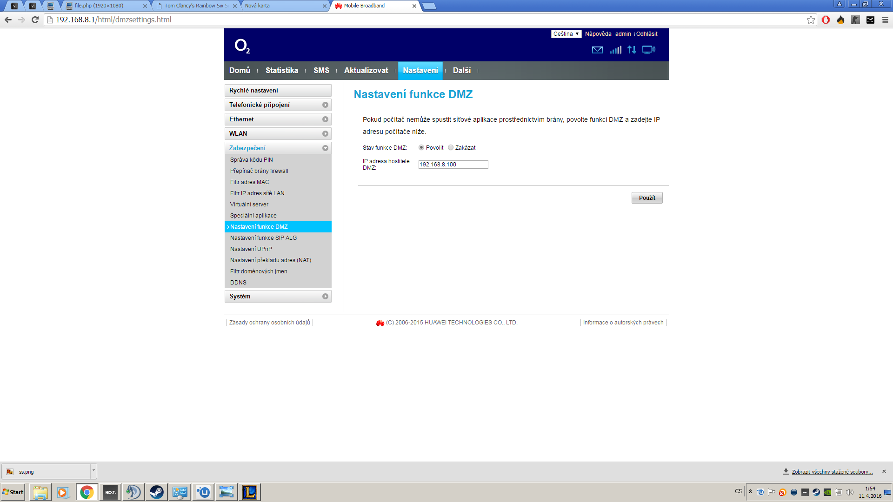Open the Čeština language dropdown
893x502 pixels.
(566, 34)
